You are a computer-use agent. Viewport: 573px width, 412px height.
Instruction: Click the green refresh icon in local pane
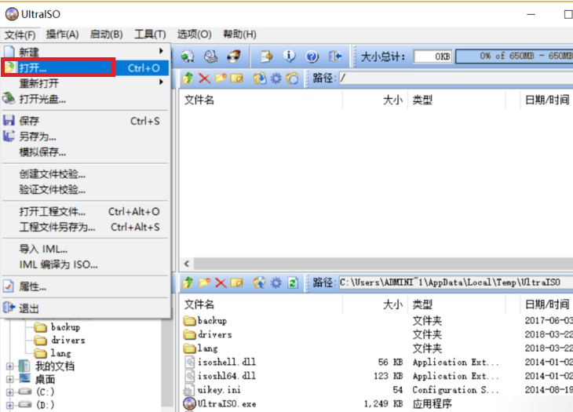tap(292, 283)
